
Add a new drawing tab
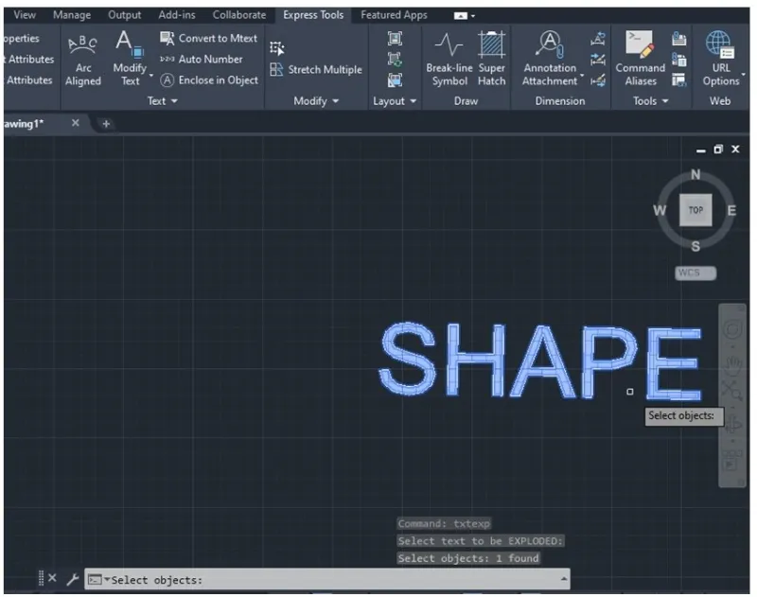[106, 124]
